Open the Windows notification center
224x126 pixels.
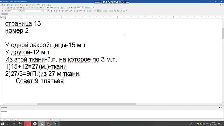[x=219, y=124]
